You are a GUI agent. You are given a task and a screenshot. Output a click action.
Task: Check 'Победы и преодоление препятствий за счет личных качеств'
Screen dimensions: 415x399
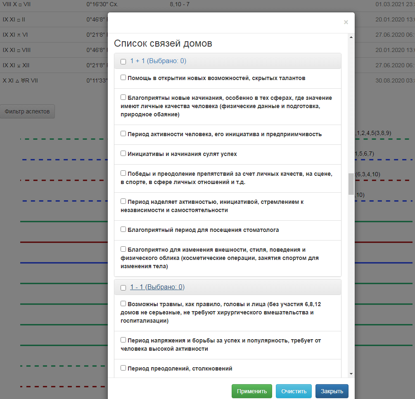tap(123, 173)
